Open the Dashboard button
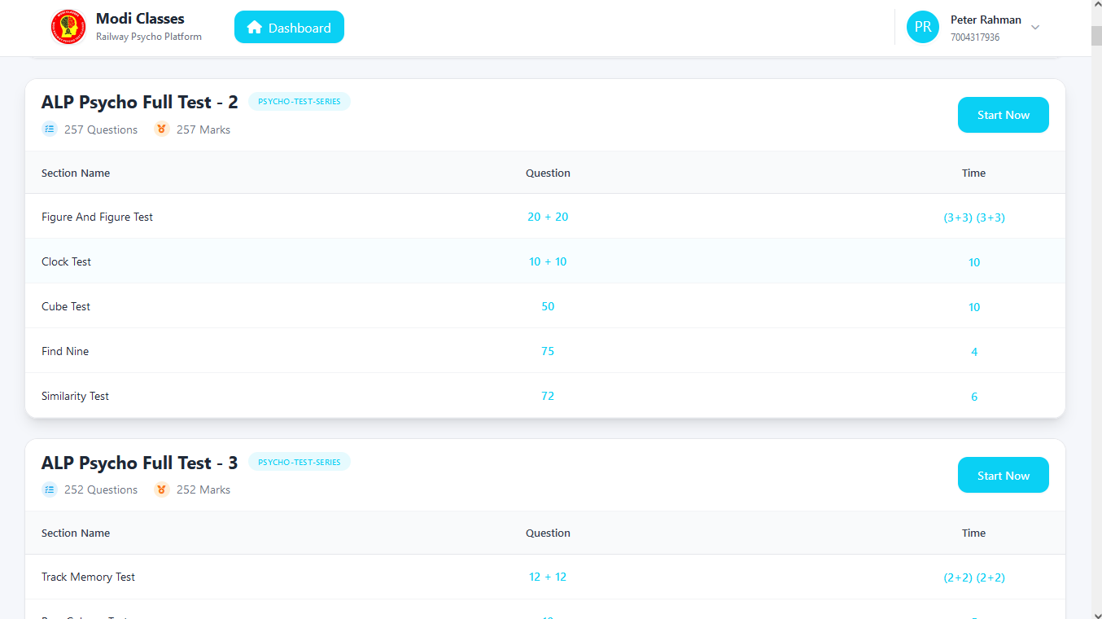 pos(289,27)
